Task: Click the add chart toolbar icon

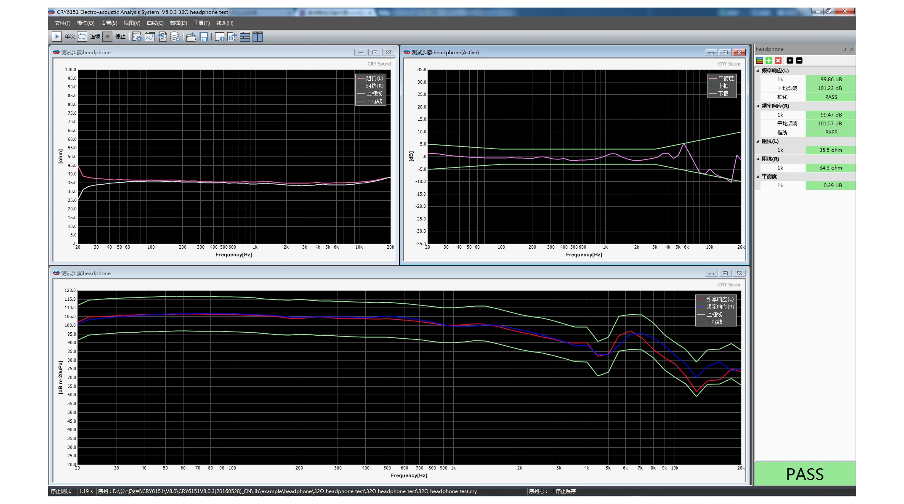Action: pos(231,37)
